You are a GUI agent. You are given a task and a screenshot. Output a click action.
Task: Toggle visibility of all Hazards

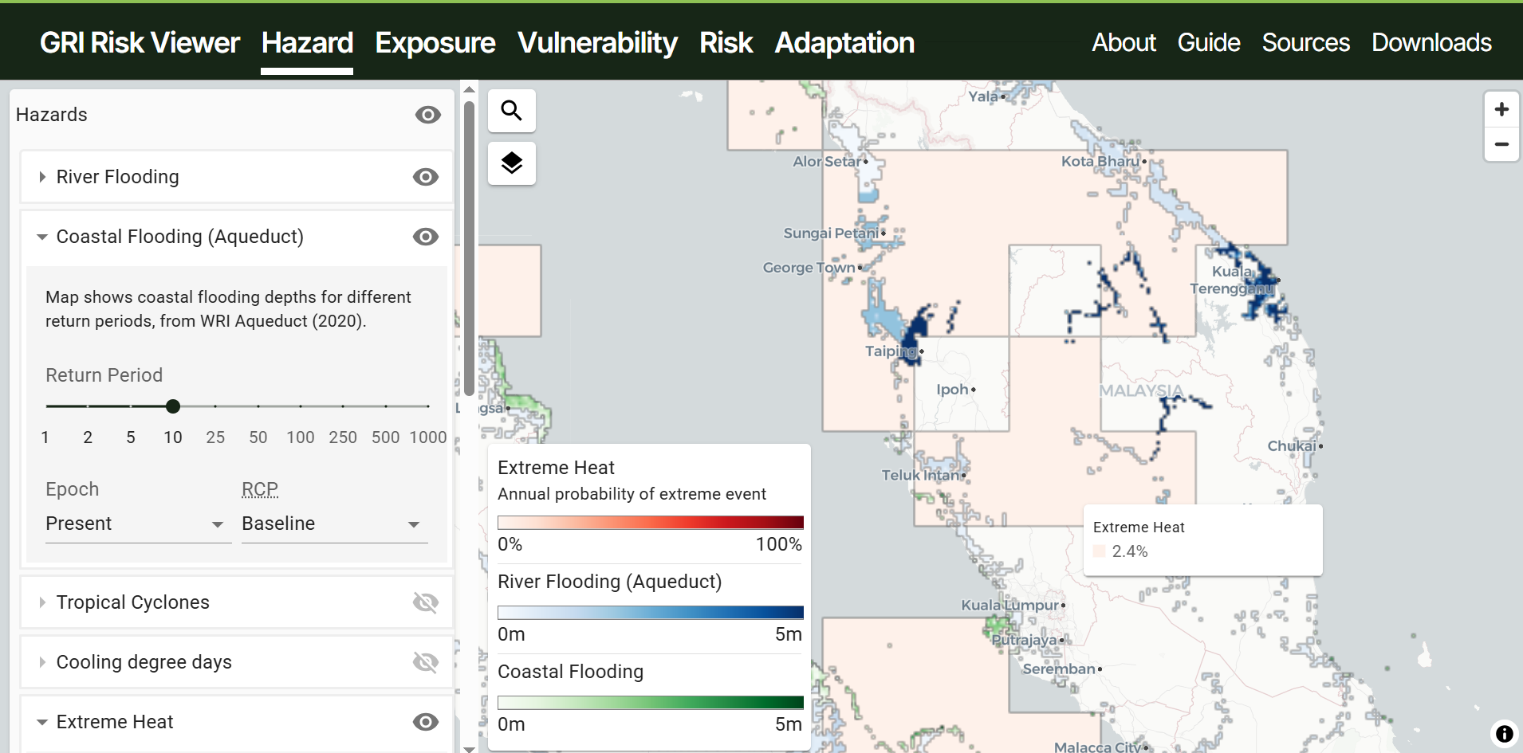click(x=427, y=115)
